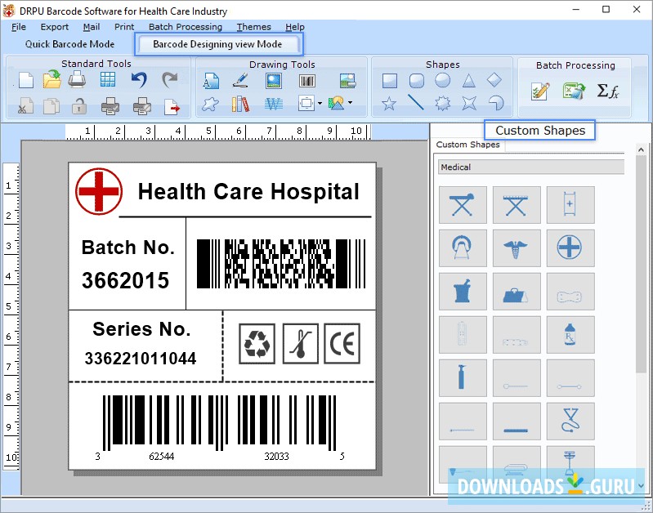This screenshot has width=653, height=513.
Task: Select the Series No. text on the label
Action: tap(141, 329)
